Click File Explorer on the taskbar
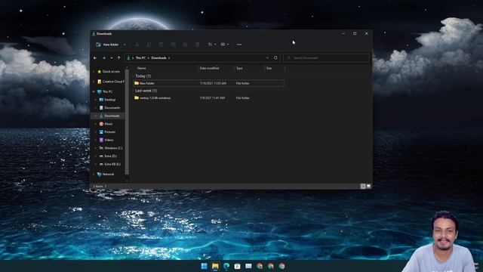The height and width of the screenshot is (272, 483). (x=215, y=266)
